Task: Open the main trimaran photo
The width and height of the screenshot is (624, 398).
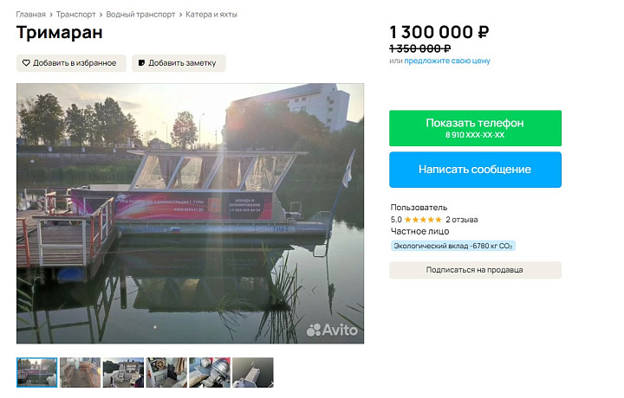Action: tap(190, 214)
